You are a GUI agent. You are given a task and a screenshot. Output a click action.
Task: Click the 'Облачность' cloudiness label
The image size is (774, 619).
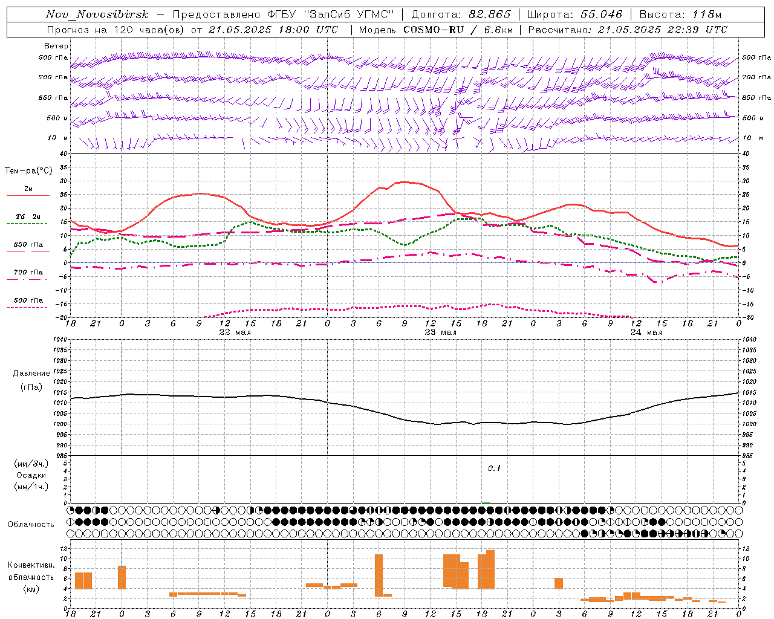coord(31,524)
